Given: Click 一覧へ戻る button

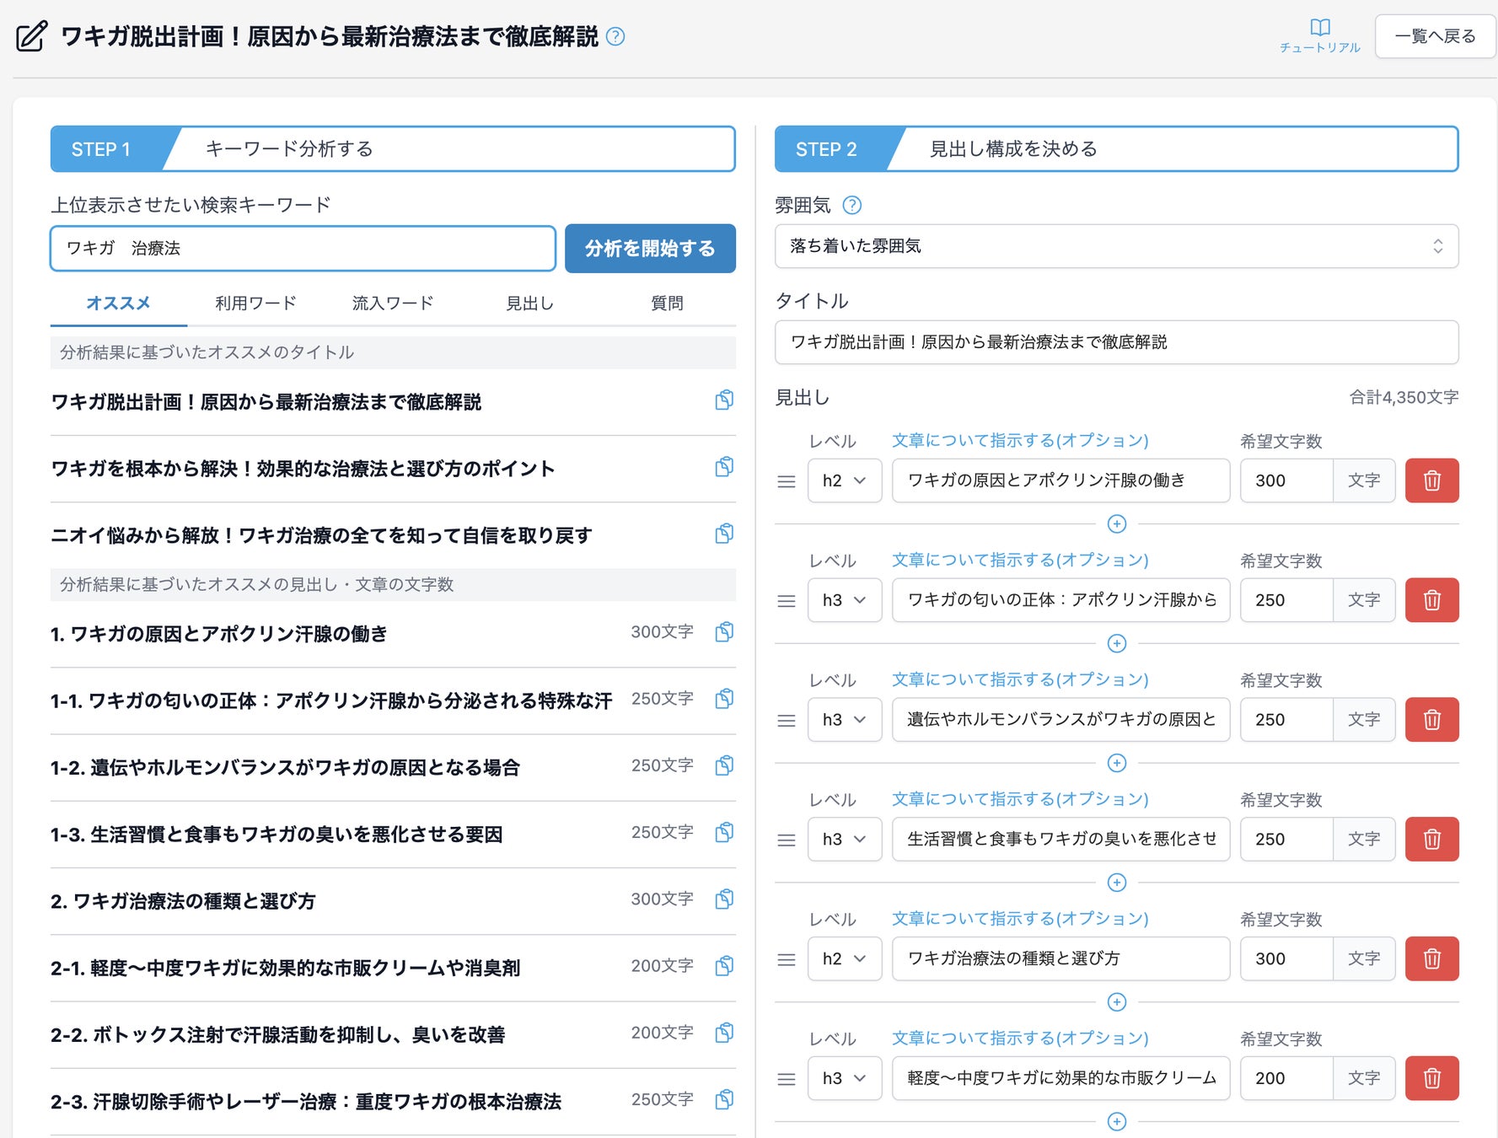Looking at the screenshot, I should click(x=1434, y=36).
